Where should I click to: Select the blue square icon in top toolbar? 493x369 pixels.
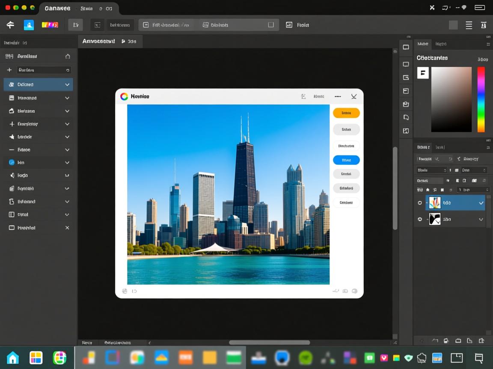pos(29,25)
